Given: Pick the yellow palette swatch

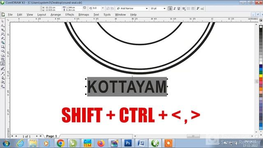Looking at the screenshot, I should pos(261,76).
